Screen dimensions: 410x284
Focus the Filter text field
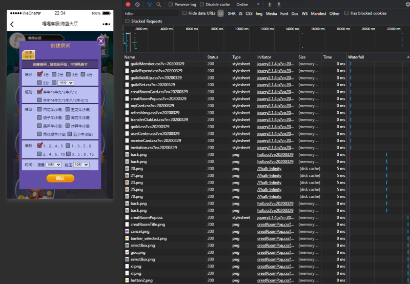[151, 13]
